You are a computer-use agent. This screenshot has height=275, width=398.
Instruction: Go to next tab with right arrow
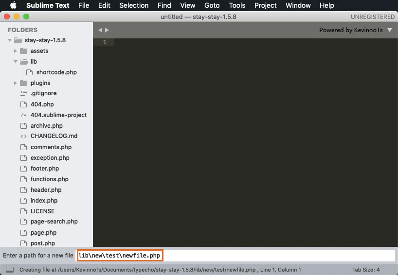point(107,30)
